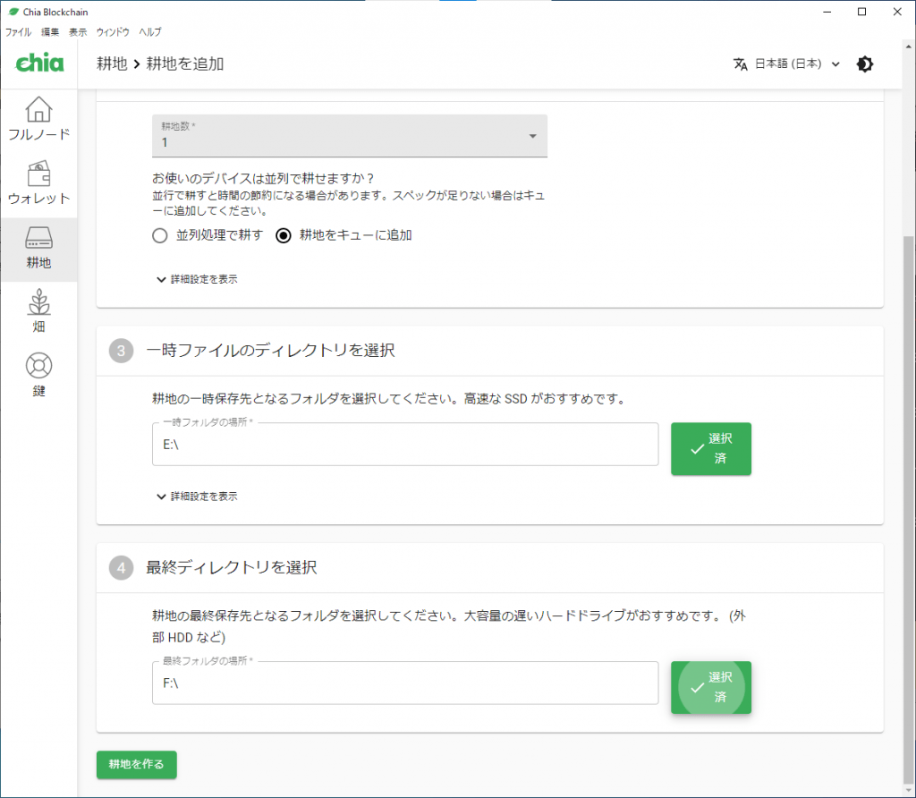
Task: Open the ヘルプ menu
Action: pos(150,31)
